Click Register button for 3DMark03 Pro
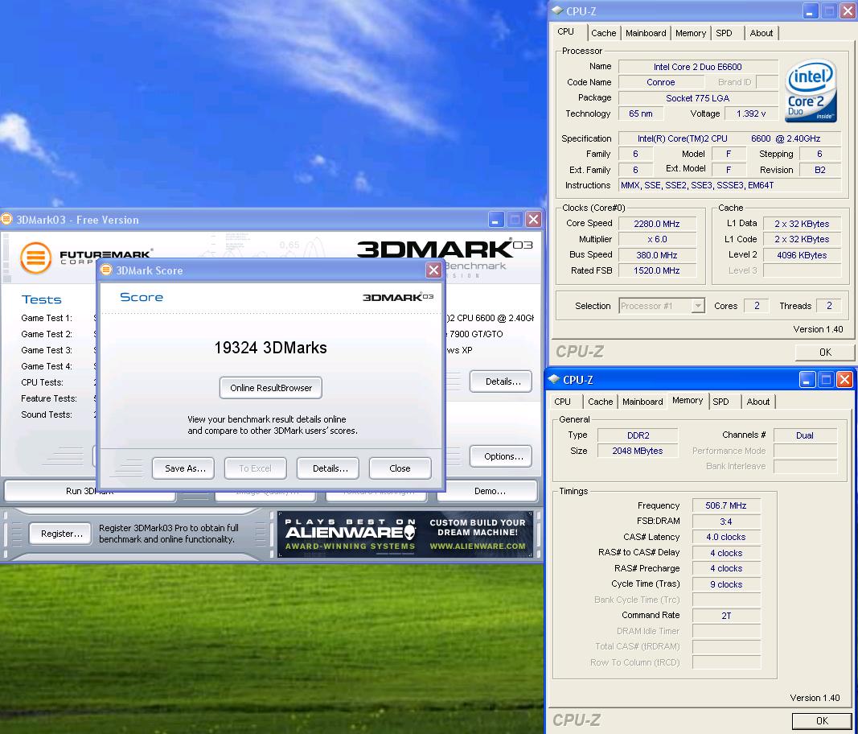This screenshot has height=734, width=858. click(61, 534)
